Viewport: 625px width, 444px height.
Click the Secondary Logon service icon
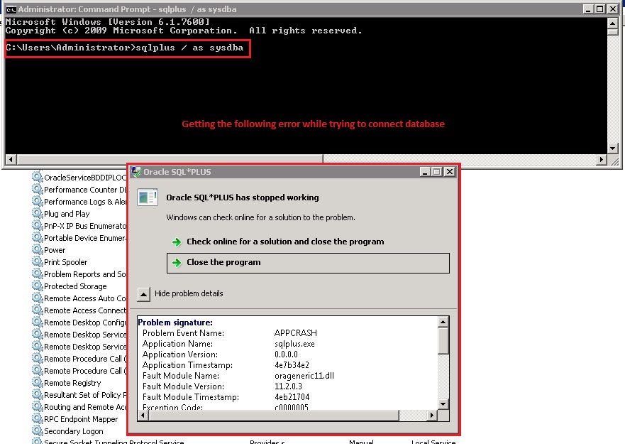coord(37,431)
